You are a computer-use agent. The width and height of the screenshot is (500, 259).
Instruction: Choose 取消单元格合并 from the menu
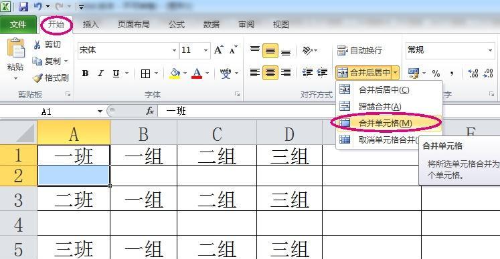point(378,140)
